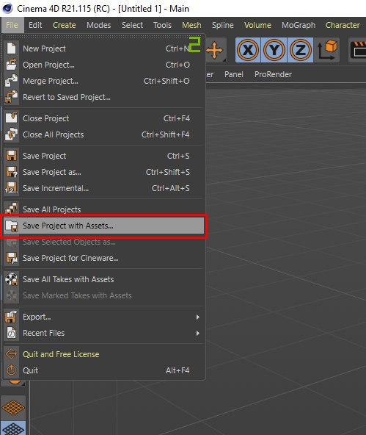Choose Save Project as... entry
366x435 pixels.
(x=104, y=172)
